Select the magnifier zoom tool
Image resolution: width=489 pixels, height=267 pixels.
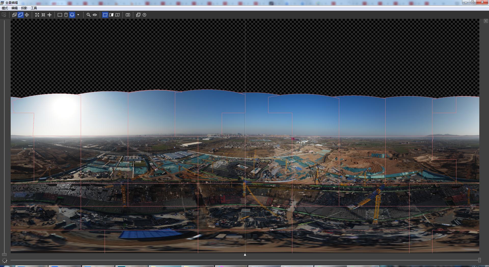click(x=88, y=15)
